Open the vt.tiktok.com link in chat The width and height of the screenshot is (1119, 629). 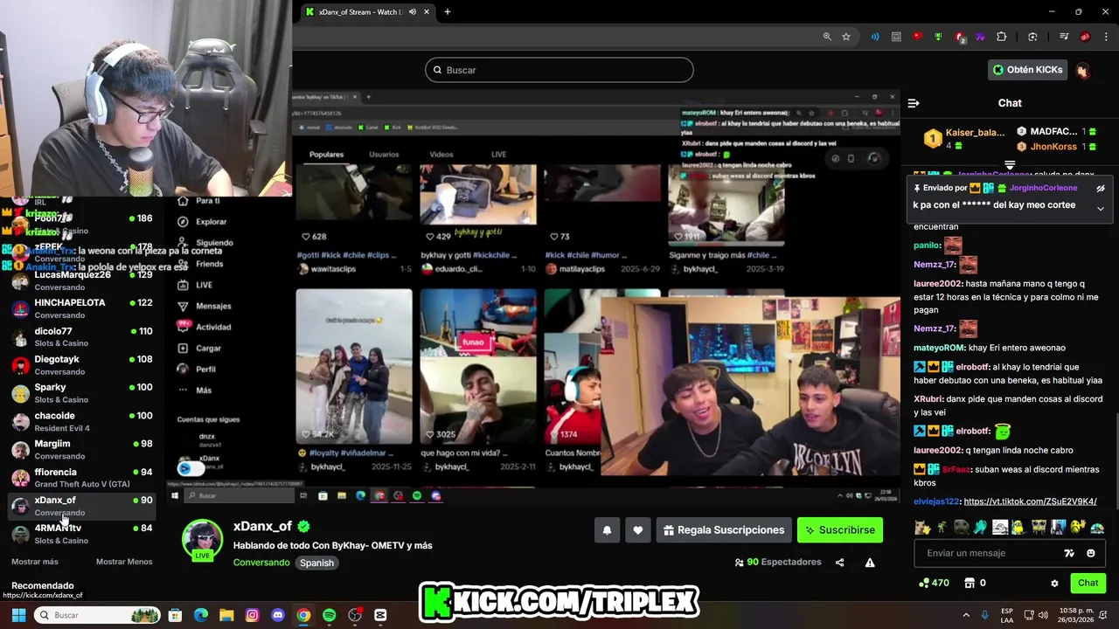pyautogui.click(x=1030, y=501)
